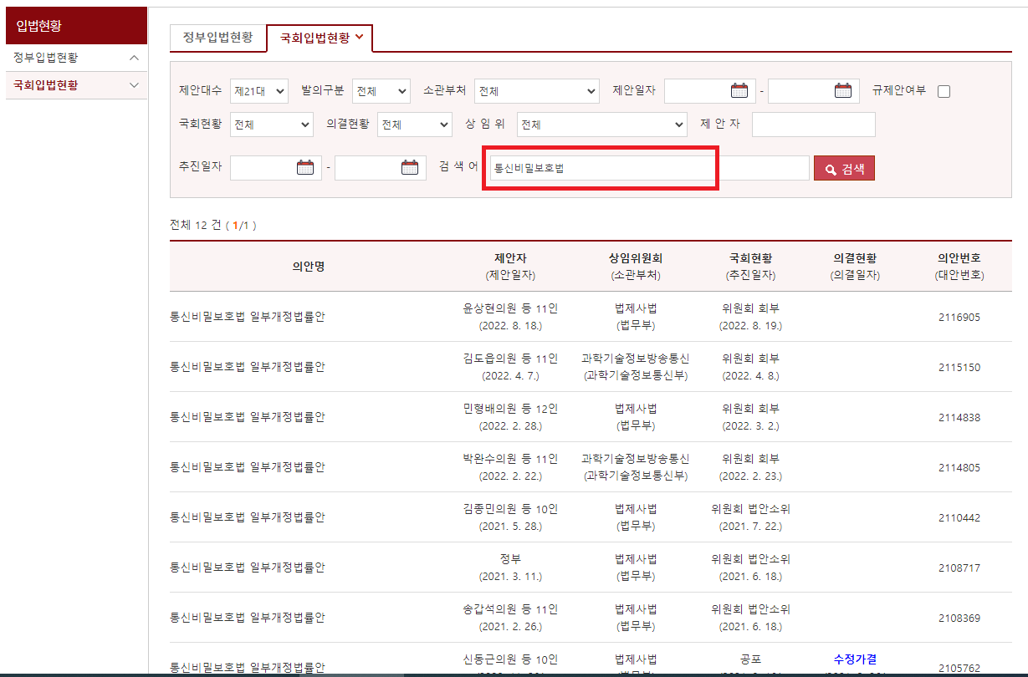Open the 국회현황 dropdown
This screenshot has height=677, width=1028.
(x=272, y=125)
